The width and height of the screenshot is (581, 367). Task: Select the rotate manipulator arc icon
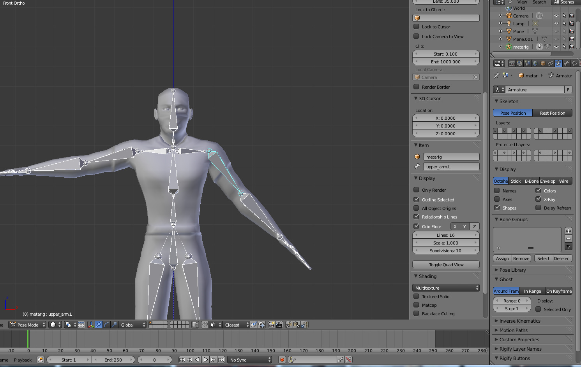[106, 325]
